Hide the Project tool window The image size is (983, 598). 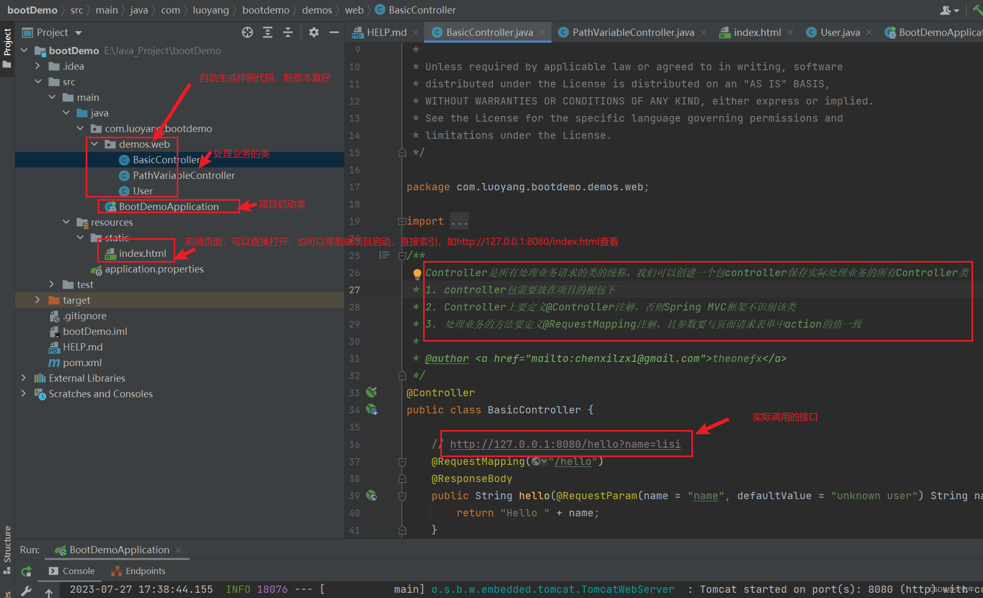(x=334, y=32)
